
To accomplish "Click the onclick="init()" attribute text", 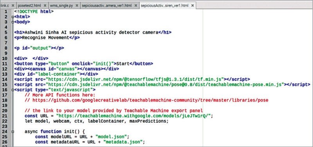I will 93,64.
